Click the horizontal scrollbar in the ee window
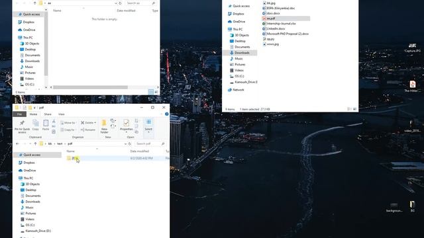This screenshot has width=424, height=238. click(x=90, y=87)
